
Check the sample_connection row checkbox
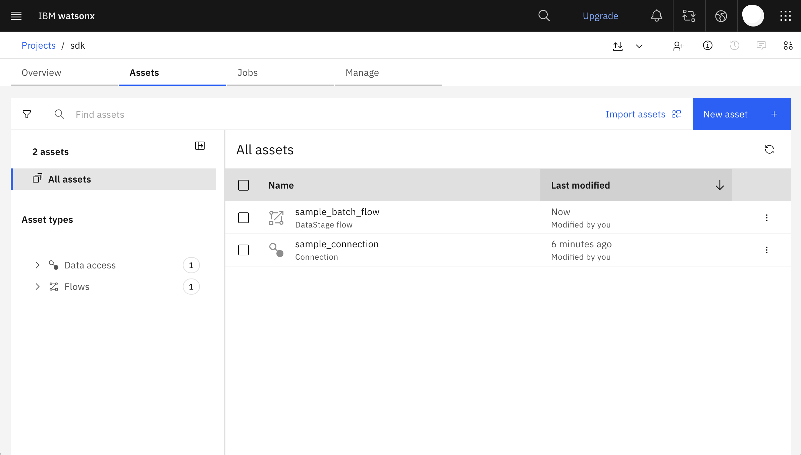tap(244, 250)
